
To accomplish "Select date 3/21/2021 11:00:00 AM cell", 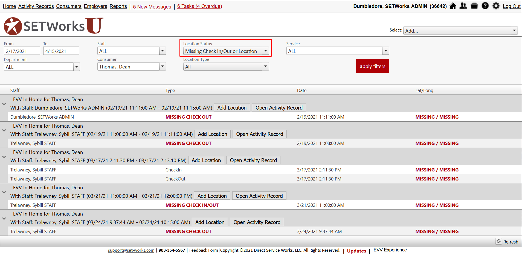I will point(321,205).
